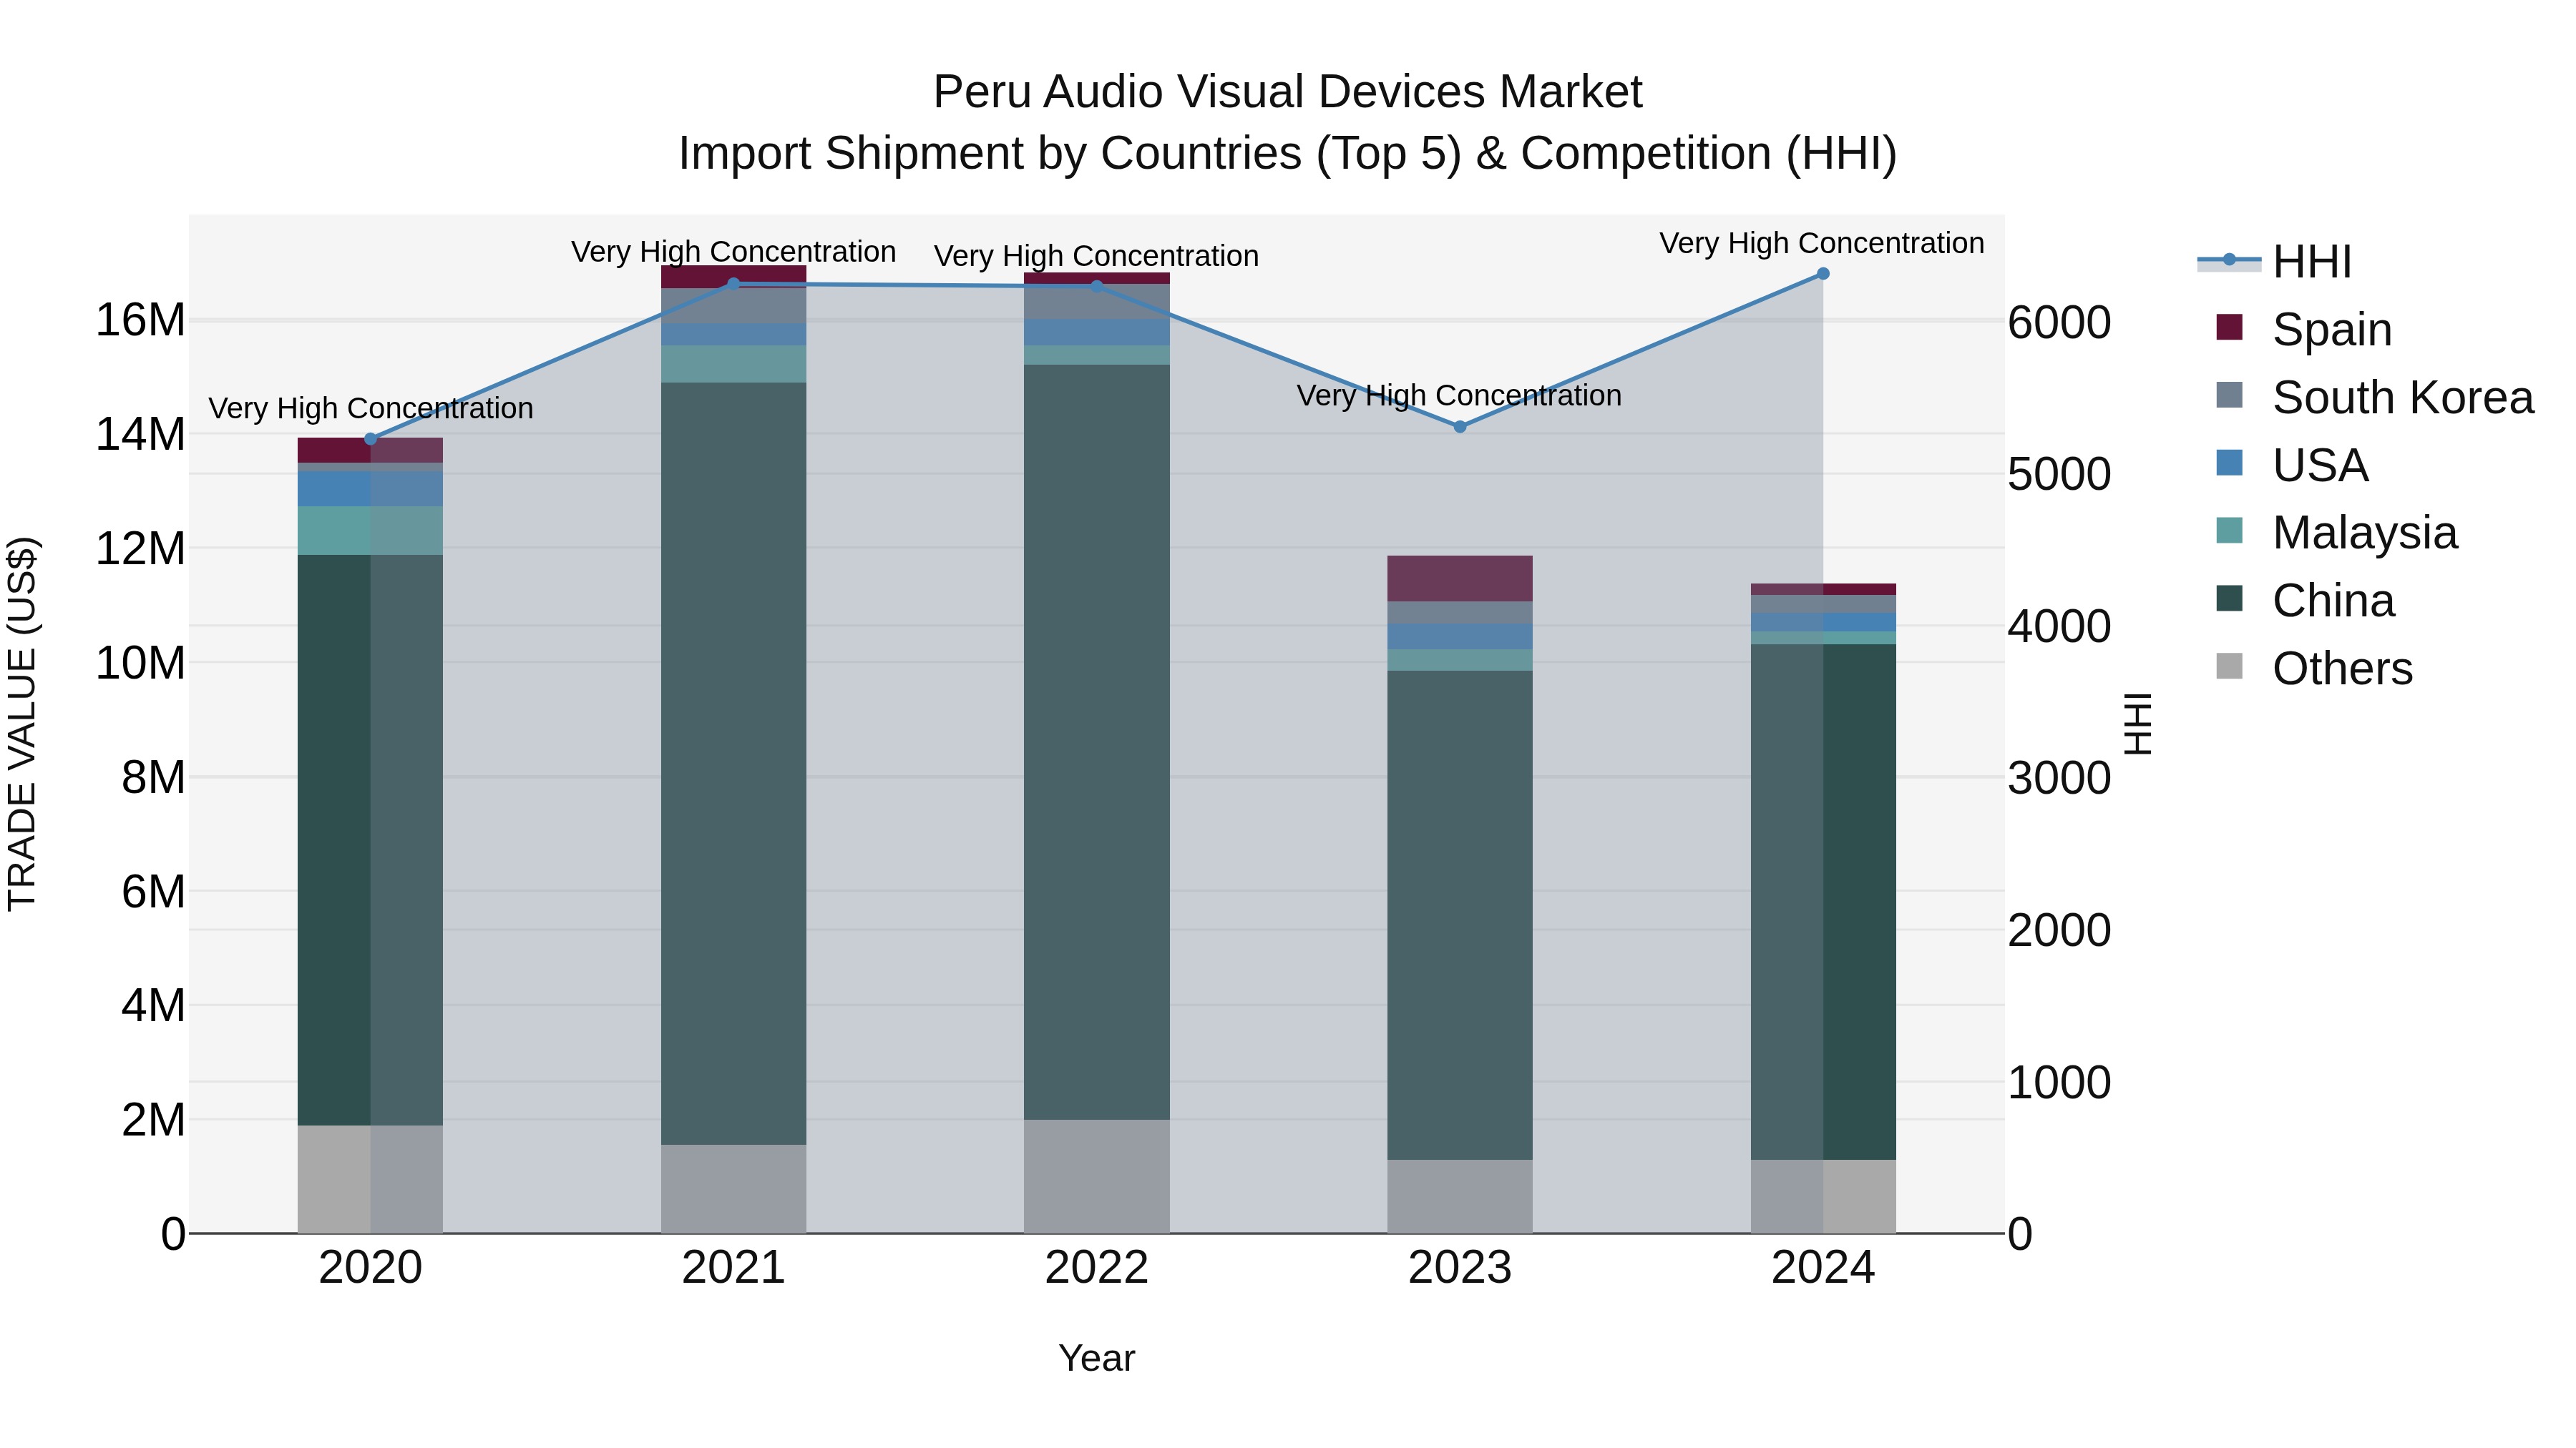Click the China bar segment for 2022

pyautogui.click(x=1096, y=742)
